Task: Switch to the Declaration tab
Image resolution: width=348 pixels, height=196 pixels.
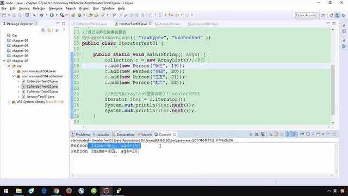Action: tap(123, 134)
